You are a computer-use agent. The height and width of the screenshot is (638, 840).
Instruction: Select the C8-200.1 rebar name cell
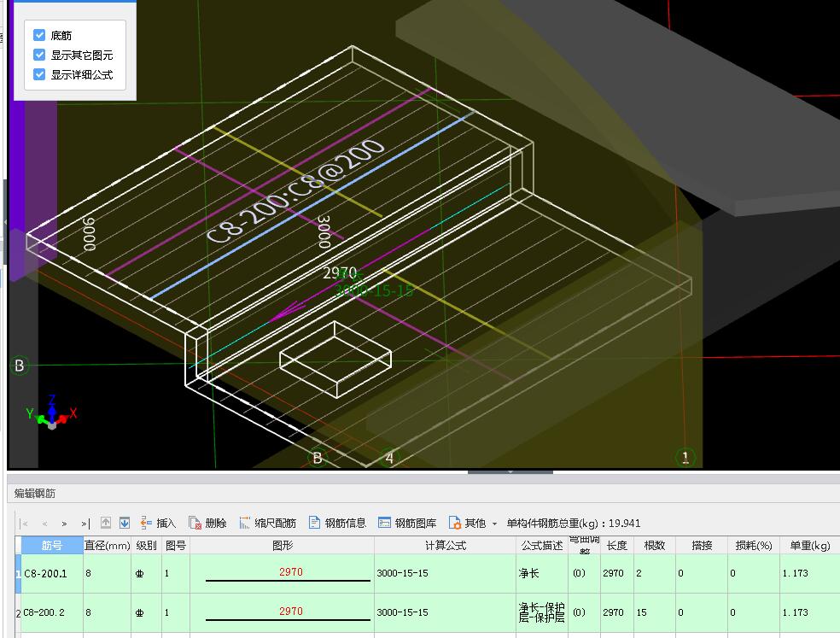pyautogui.click(x=52, y=573)
